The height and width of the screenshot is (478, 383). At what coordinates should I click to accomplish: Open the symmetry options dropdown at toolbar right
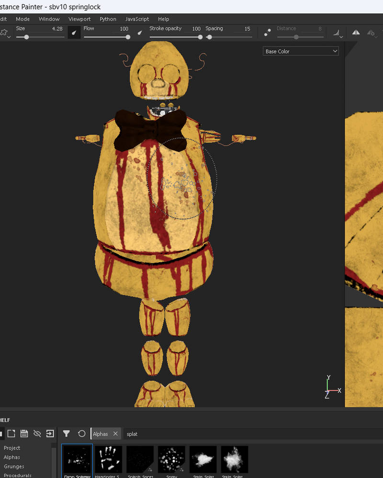(x=372, y=33)
